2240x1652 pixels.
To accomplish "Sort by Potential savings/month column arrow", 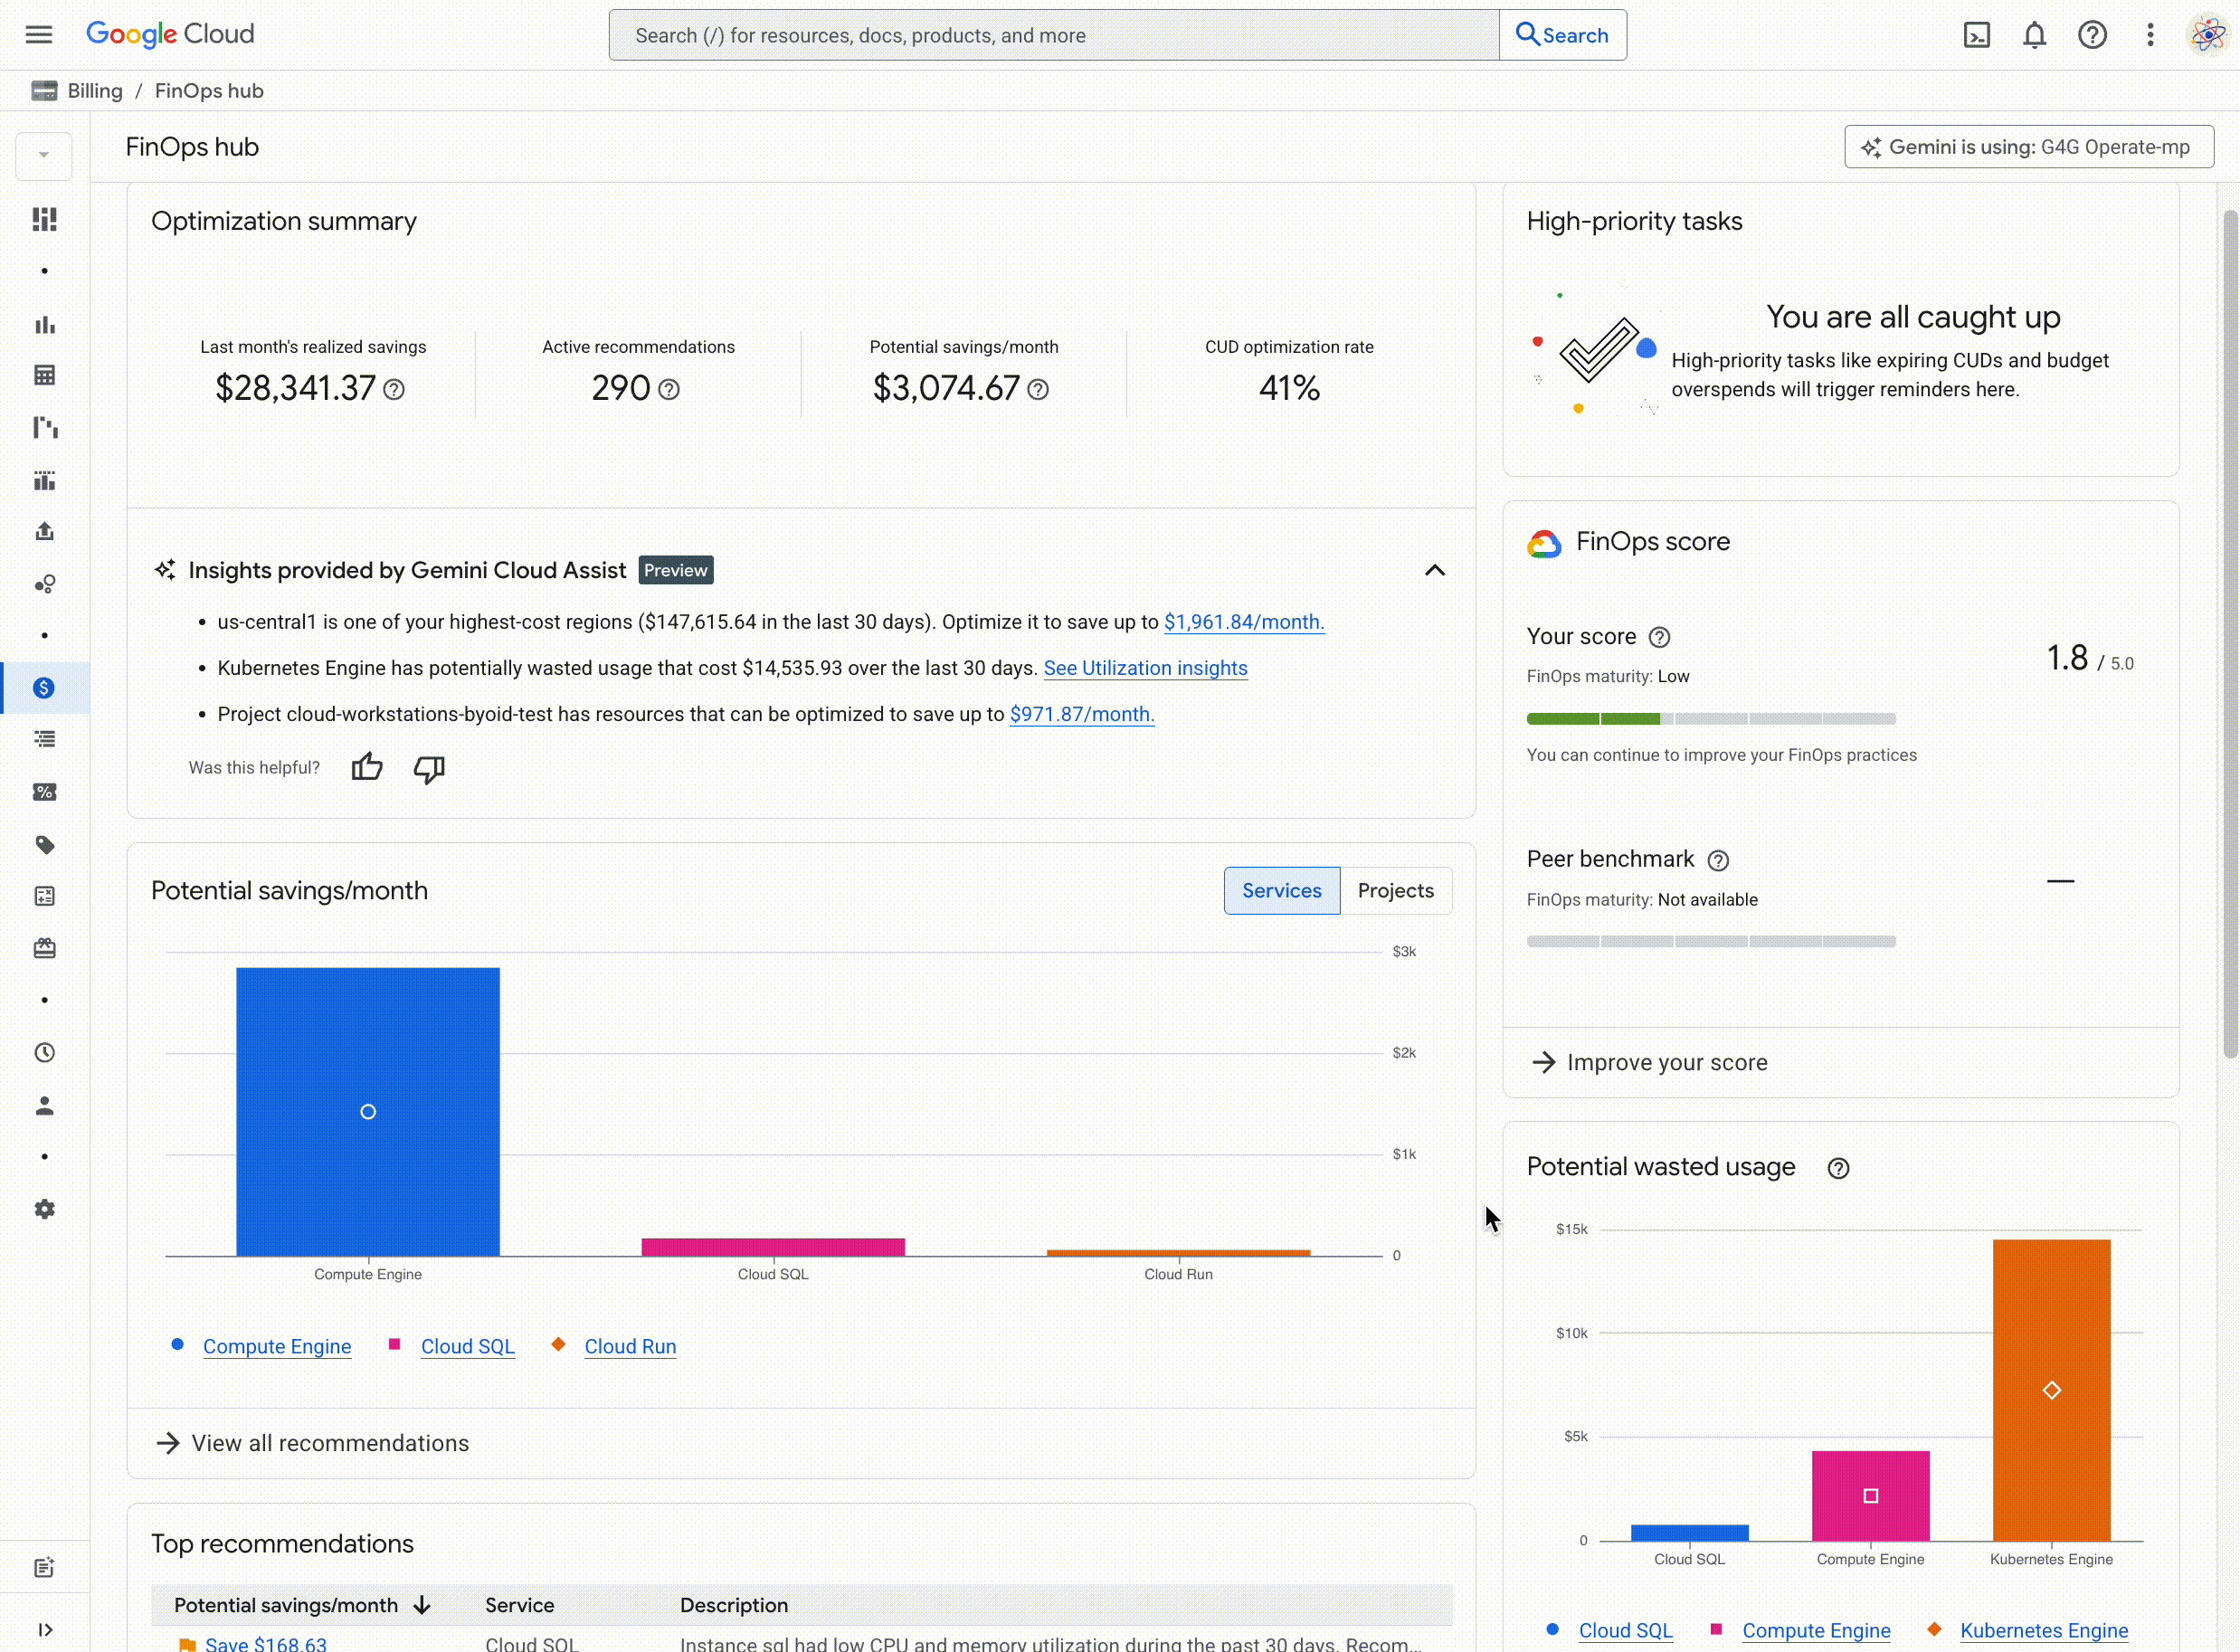I will click(x=422, y=1606).
